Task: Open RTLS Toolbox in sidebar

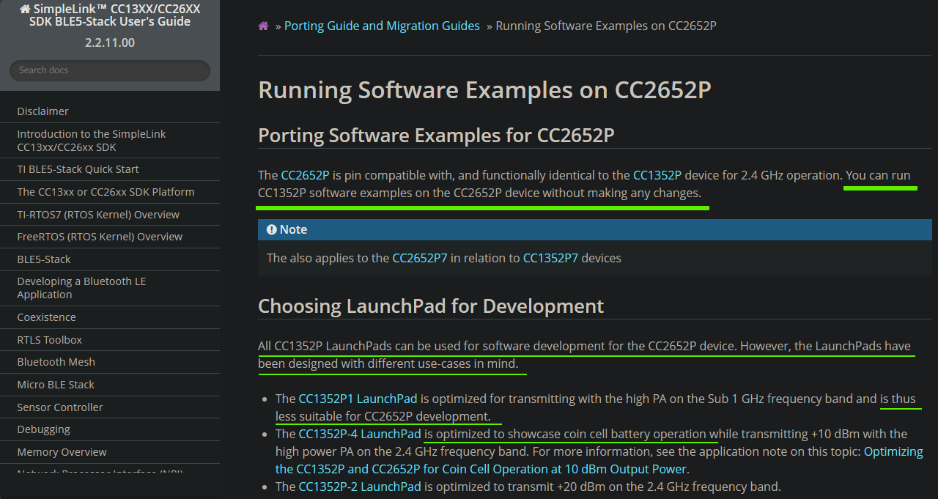Action: [x=110, y=340]
